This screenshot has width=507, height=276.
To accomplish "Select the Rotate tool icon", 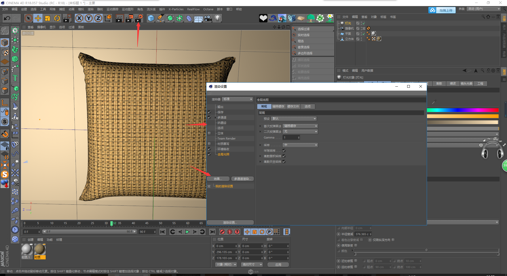I will point(57,18).
